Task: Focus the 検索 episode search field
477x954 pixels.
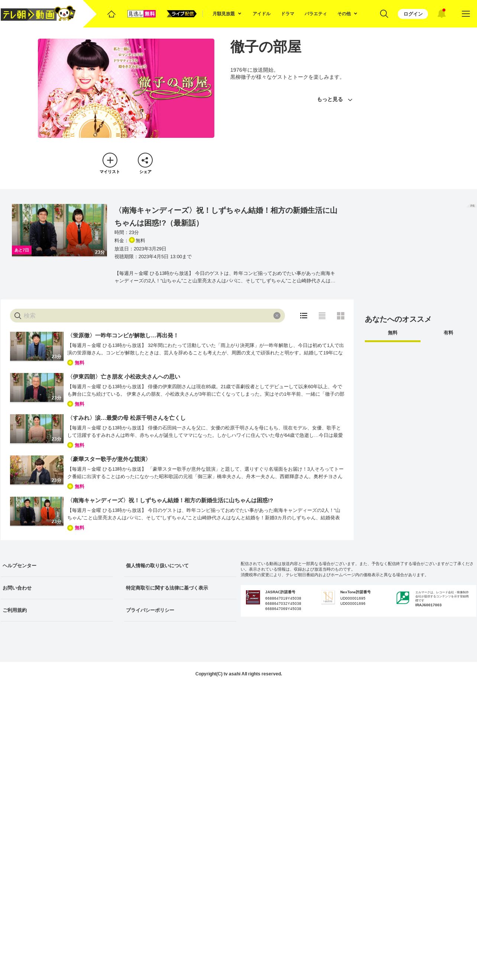Action: click(147, 315)
